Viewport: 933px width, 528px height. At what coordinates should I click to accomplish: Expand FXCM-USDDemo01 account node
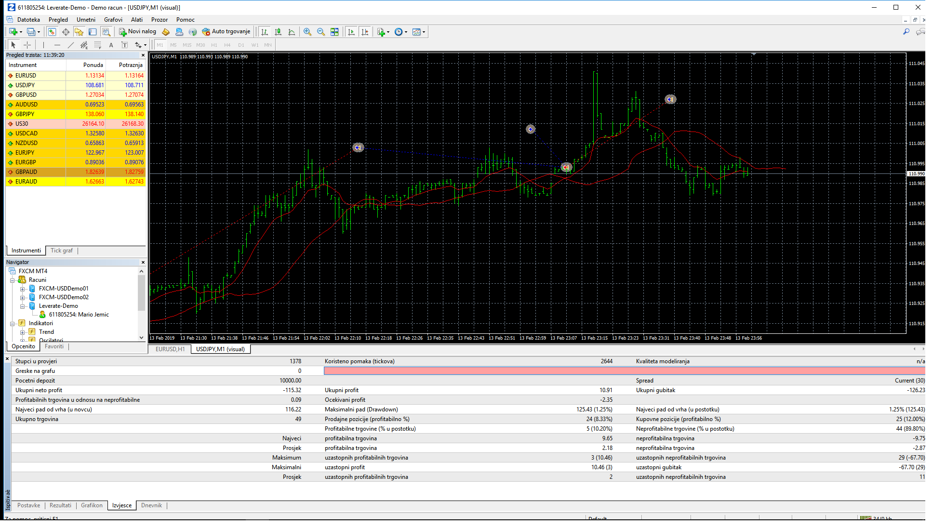click(23, 289)
